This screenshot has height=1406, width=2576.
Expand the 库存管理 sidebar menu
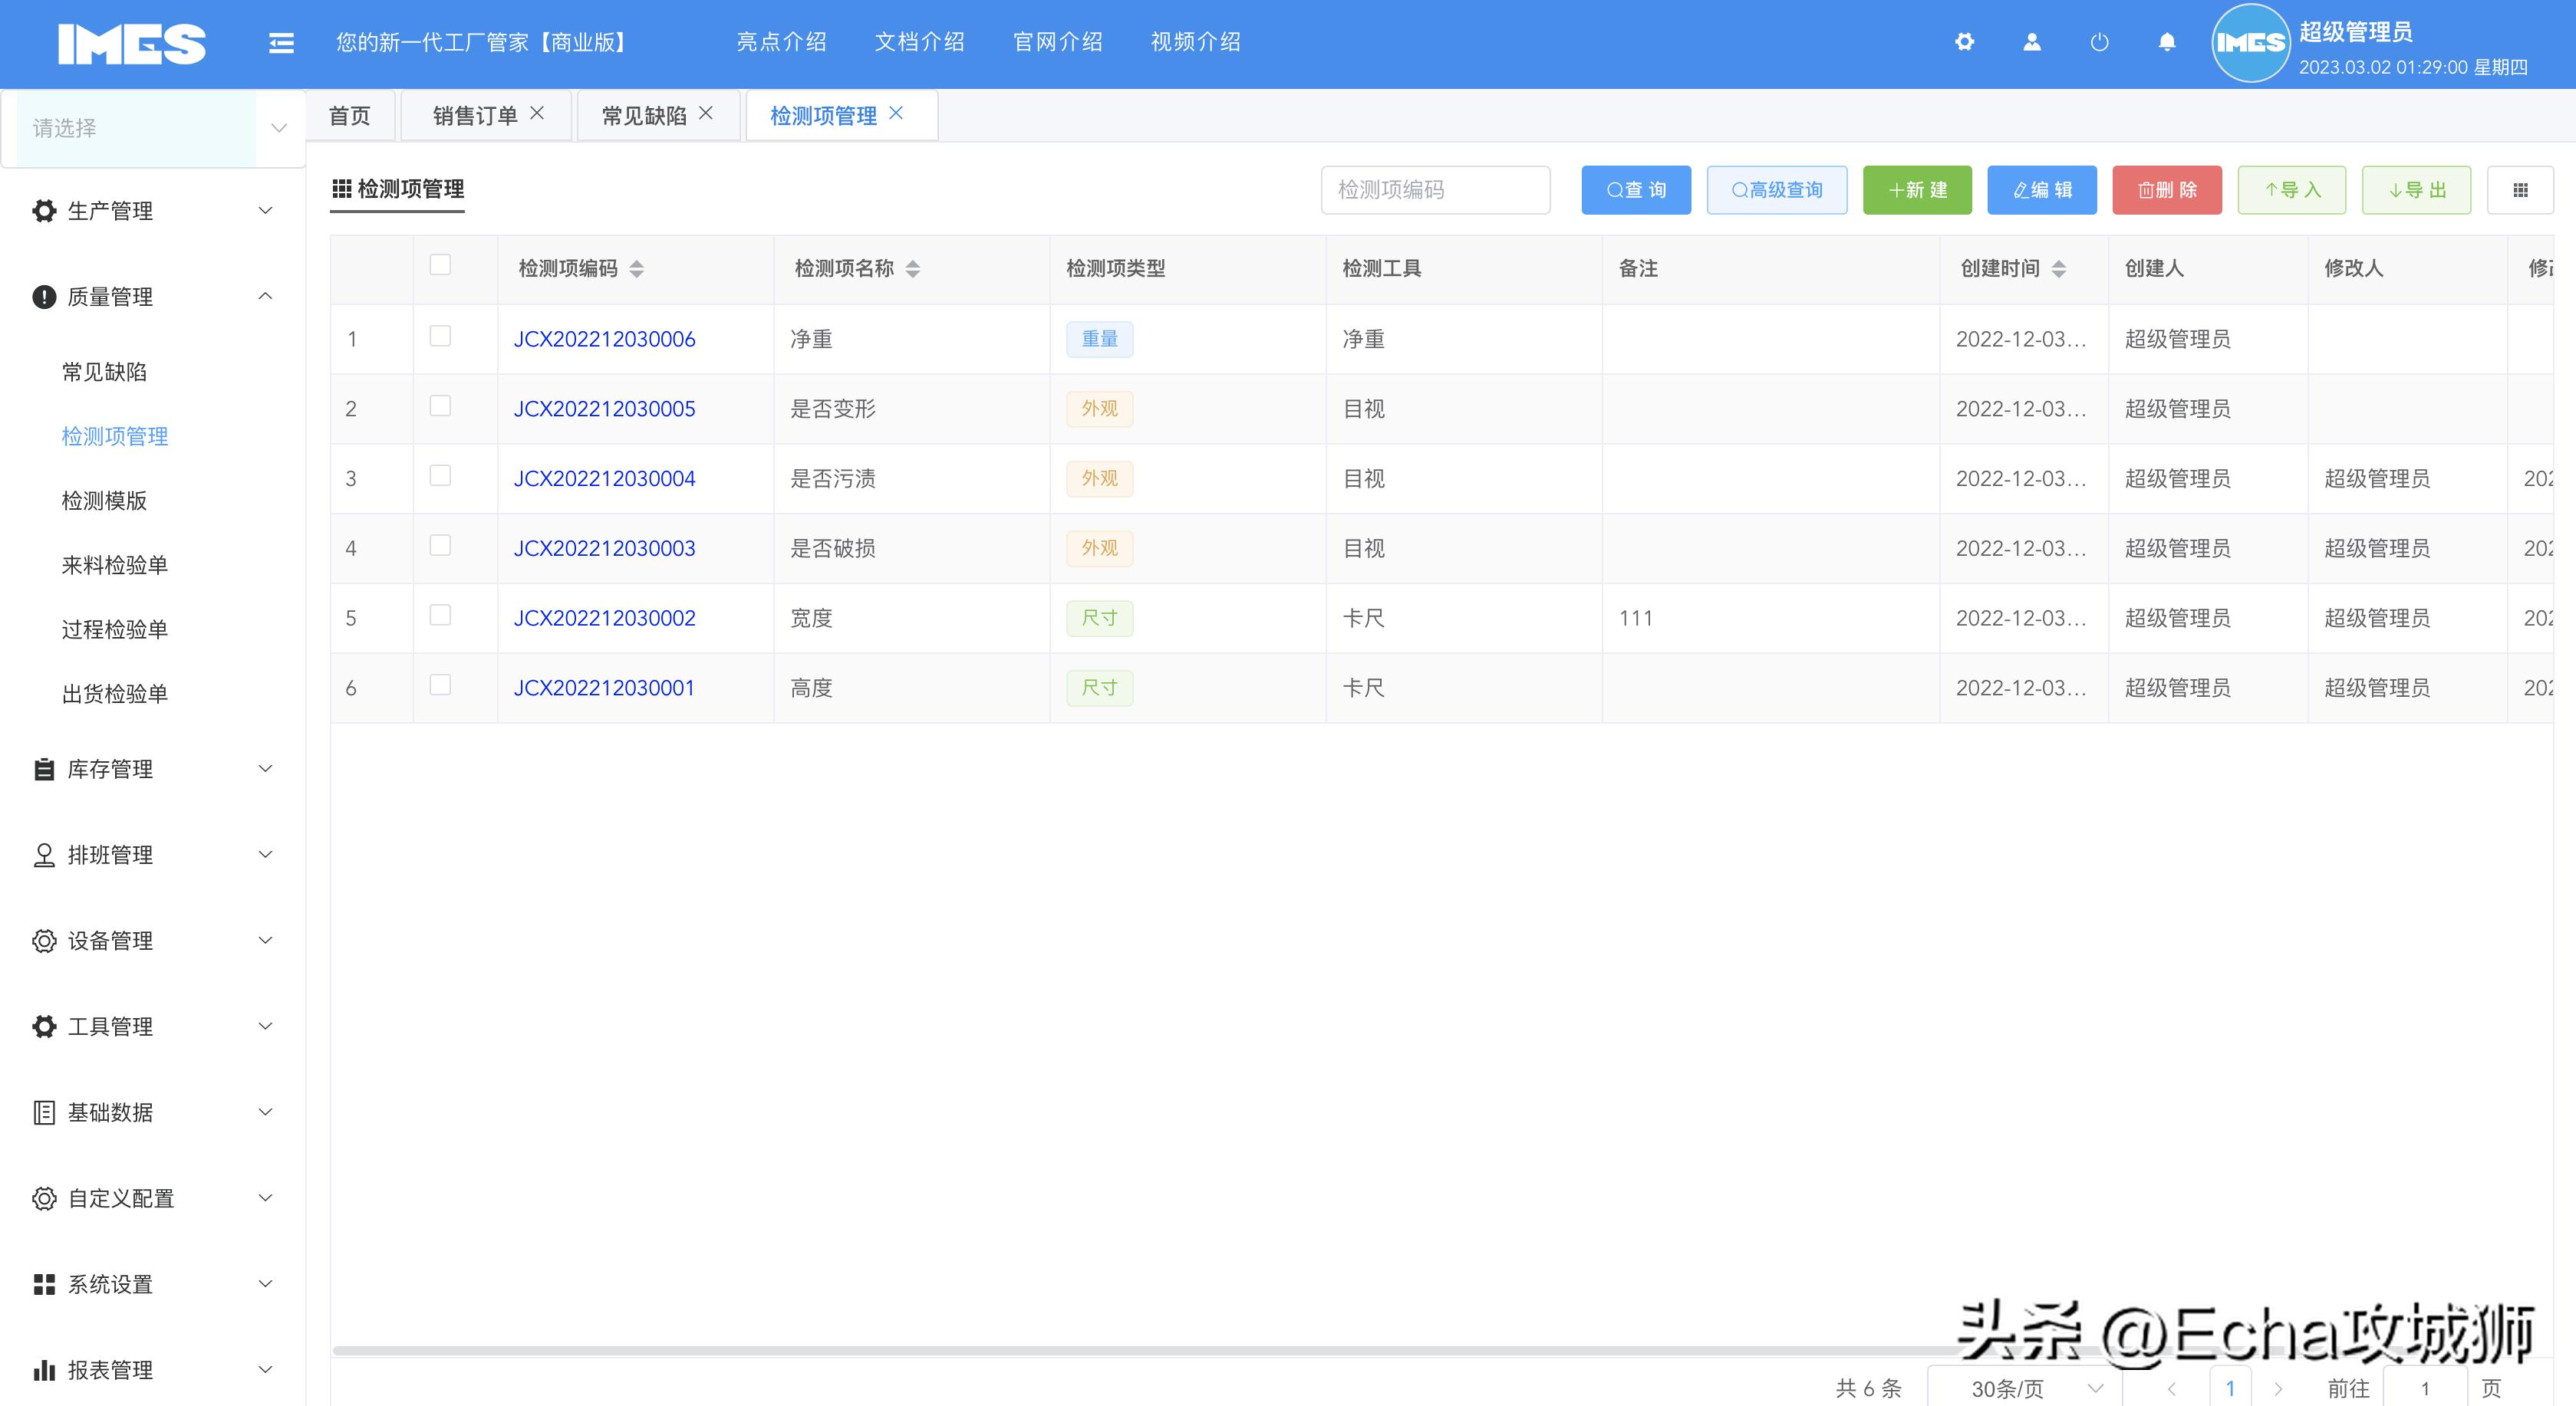pos(110,770)
